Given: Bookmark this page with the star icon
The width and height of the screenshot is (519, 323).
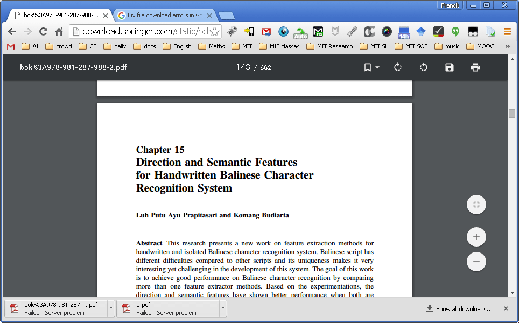Looking at the screenshot, I should [214, 31].
